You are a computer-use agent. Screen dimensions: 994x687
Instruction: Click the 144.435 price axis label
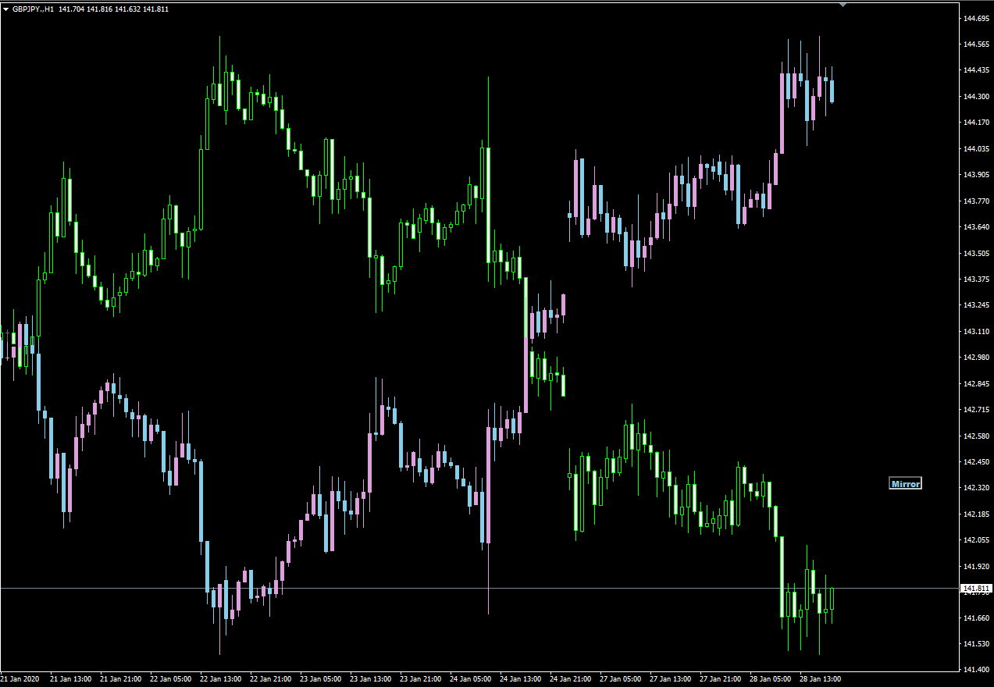pyautogui.click(x=977, y=70)
